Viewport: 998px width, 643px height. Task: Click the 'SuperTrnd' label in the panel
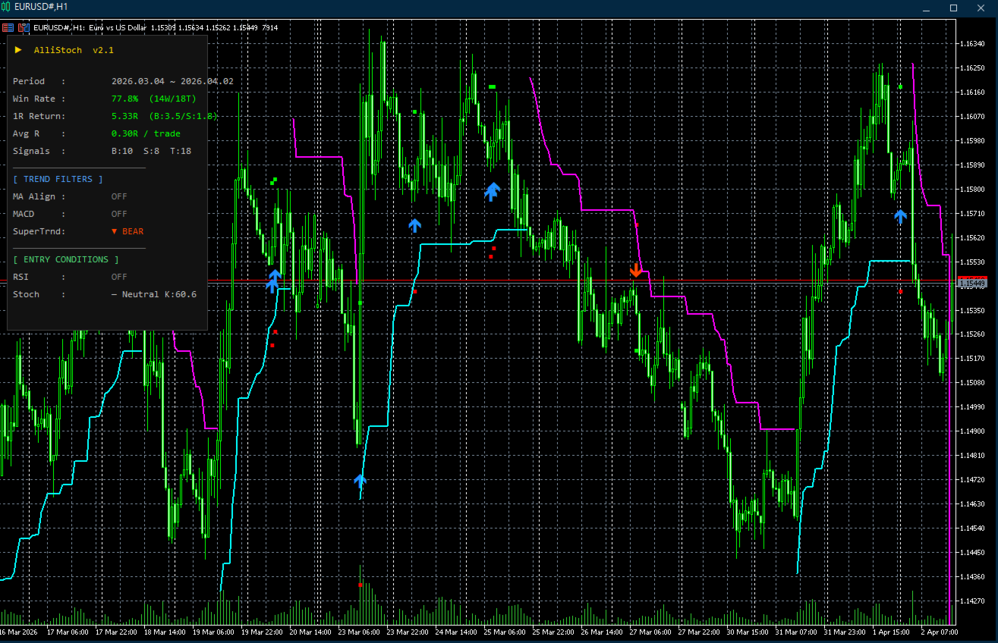37,231
